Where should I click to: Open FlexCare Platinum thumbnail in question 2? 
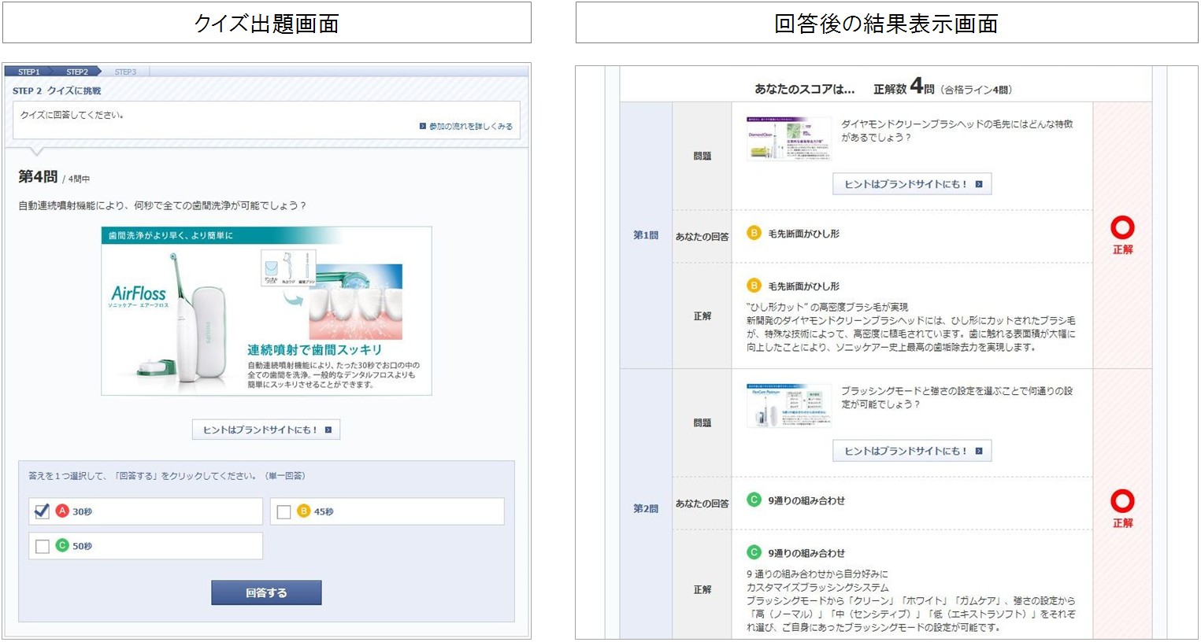click(788, 405)
